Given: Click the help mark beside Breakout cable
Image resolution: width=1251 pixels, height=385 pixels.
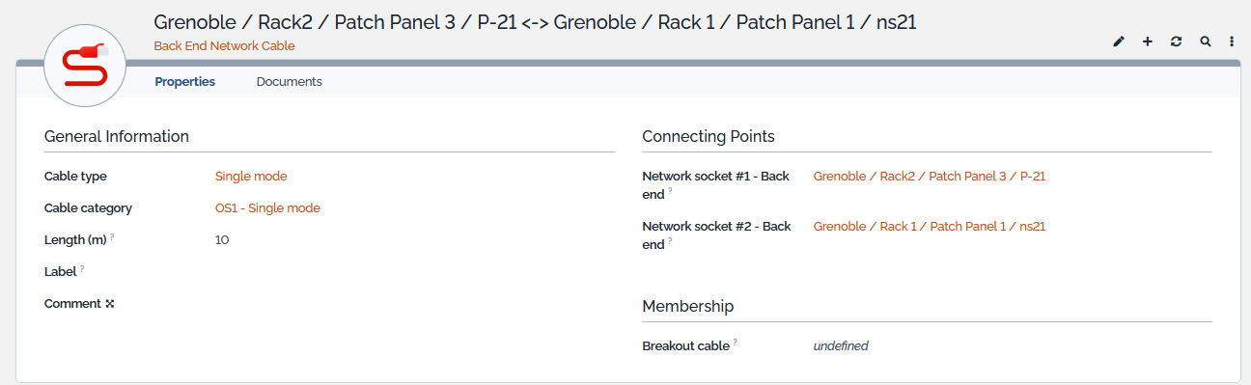Looking at the screenshot, I should [x=736, y=342].
